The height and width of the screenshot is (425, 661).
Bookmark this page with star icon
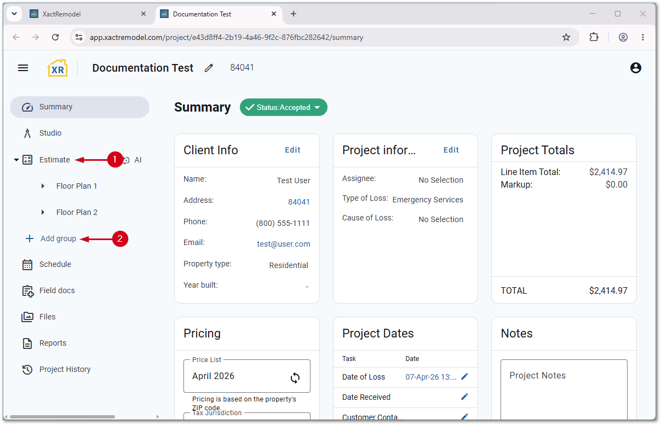click(566, 37)
